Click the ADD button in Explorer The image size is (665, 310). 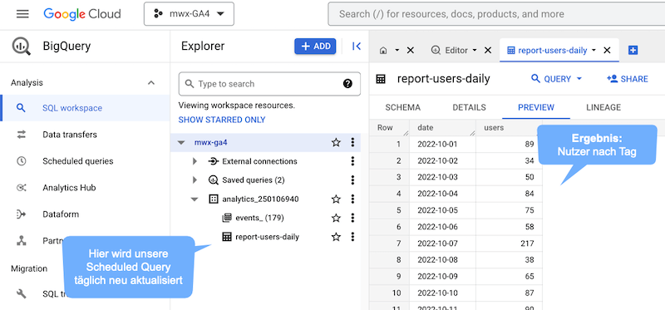(x=315, y=47)
